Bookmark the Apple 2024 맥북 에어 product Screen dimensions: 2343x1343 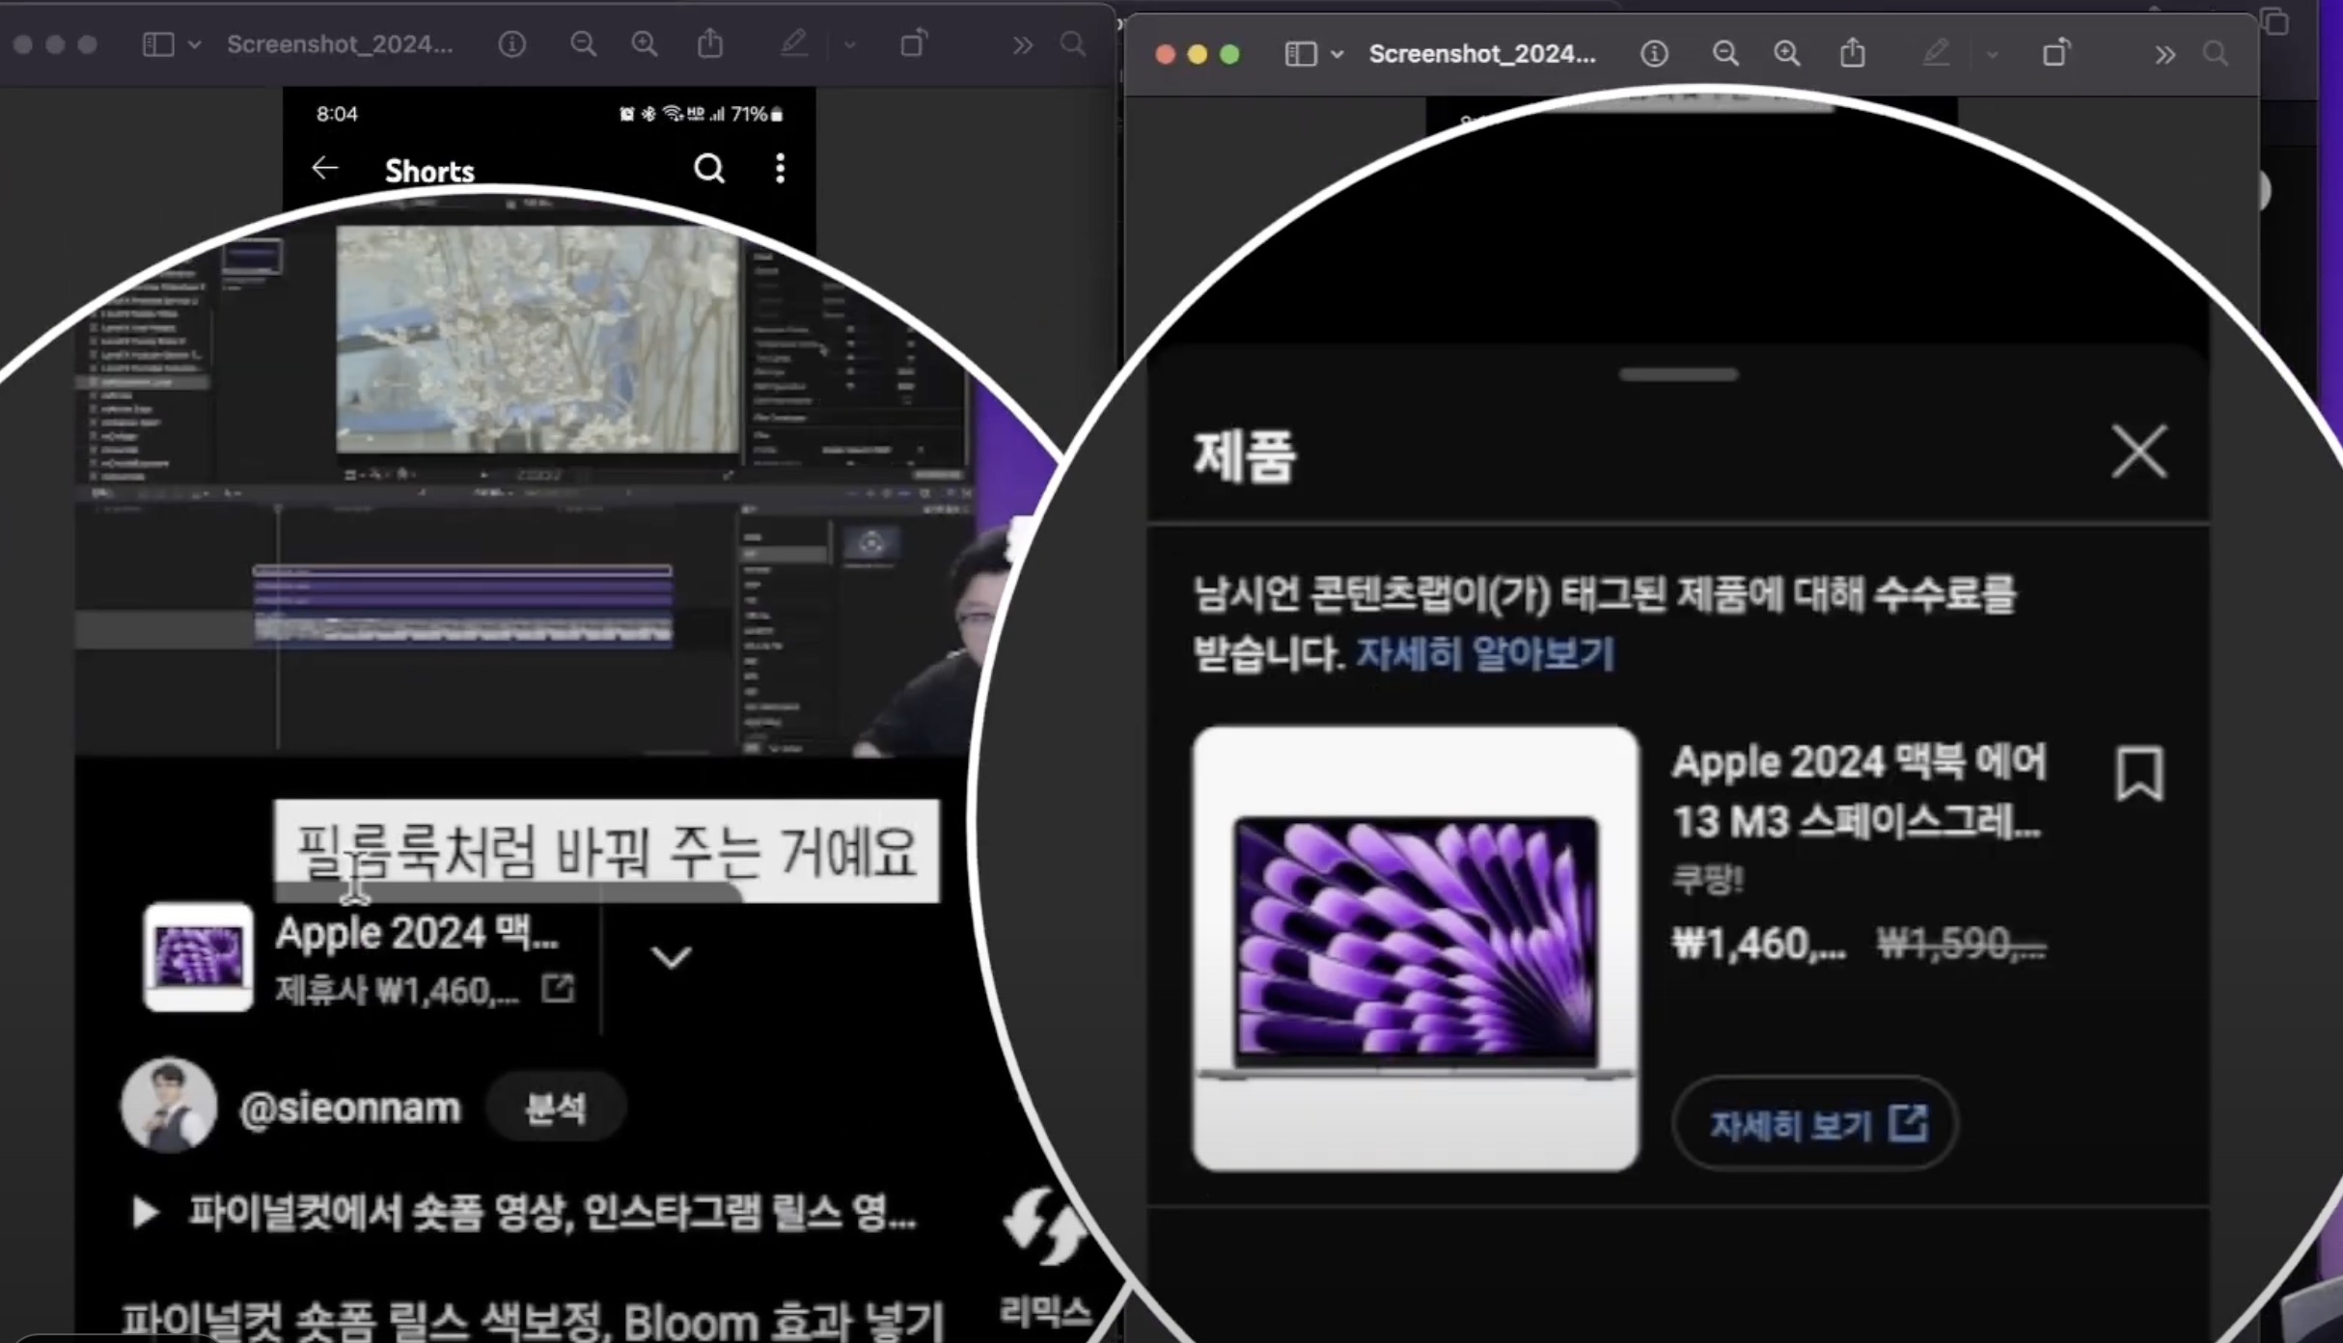[2139, 774]
